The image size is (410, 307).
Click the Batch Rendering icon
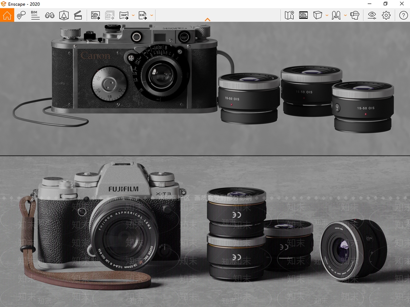110,15
